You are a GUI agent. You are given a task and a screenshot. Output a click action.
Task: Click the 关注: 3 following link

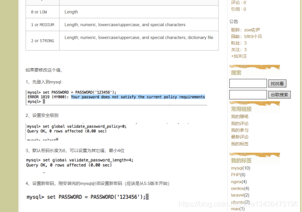(x=239, y=50)
